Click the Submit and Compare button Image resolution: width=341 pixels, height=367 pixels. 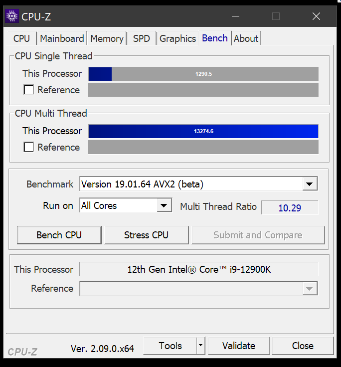[x=258, y=235]
